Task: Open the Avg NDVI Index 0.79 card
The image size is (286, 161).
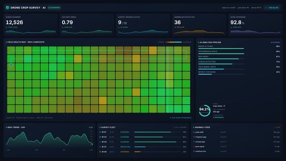Action: 87,25
